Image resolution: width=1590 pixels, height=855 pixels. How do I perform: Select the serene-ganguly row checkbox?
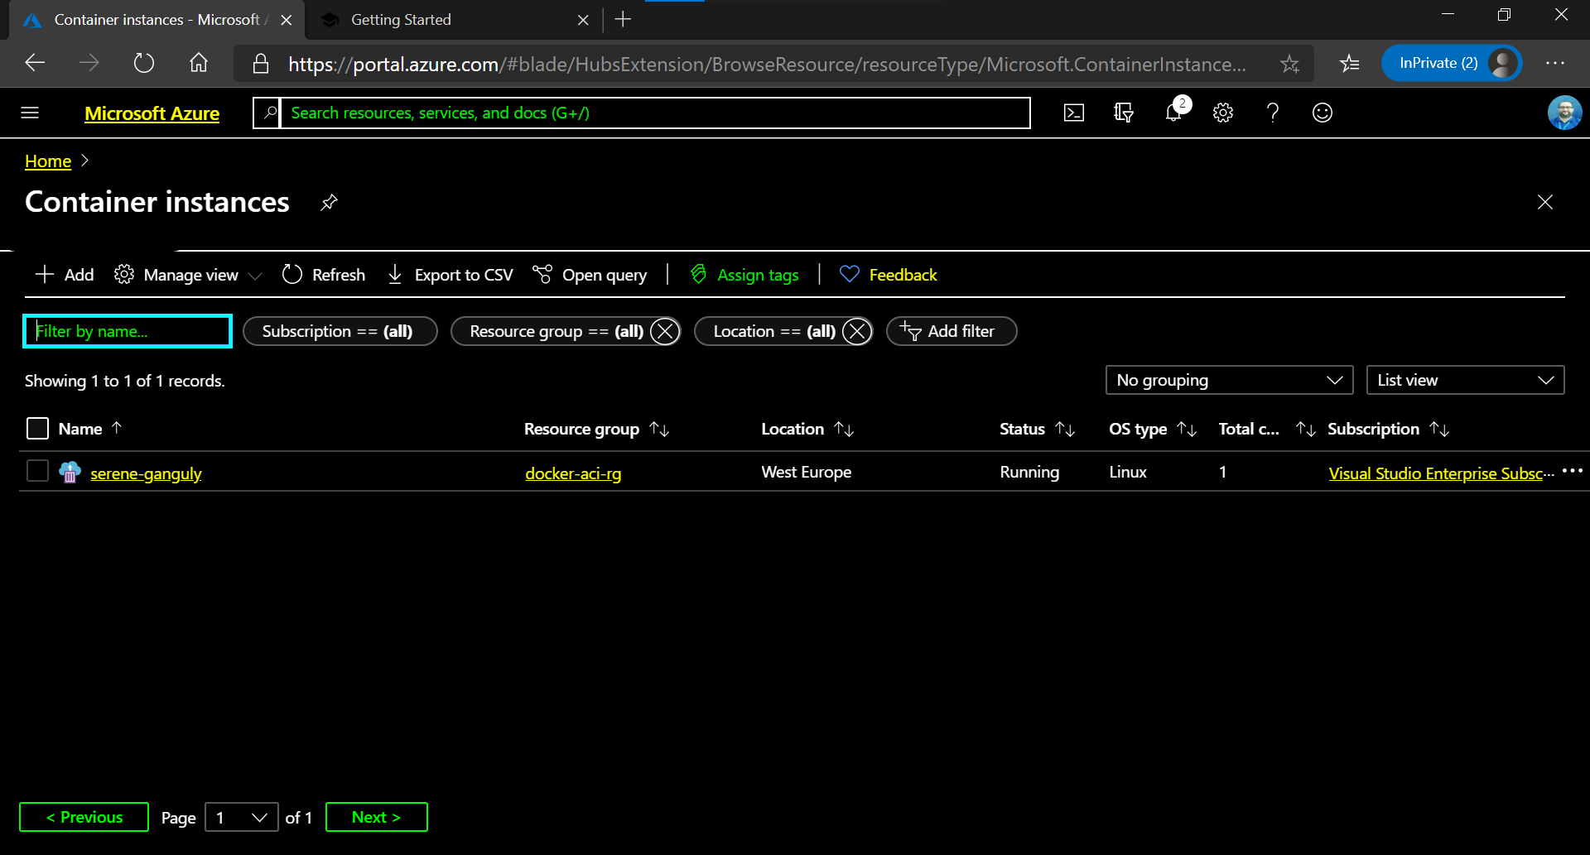point(37,471)
